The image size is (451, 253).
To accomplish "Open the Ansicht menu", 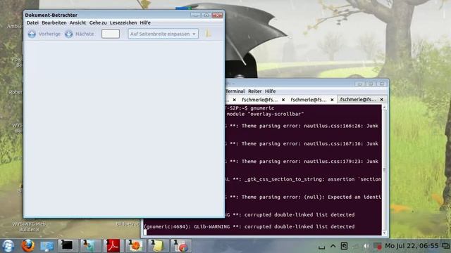I will point(78,22).
